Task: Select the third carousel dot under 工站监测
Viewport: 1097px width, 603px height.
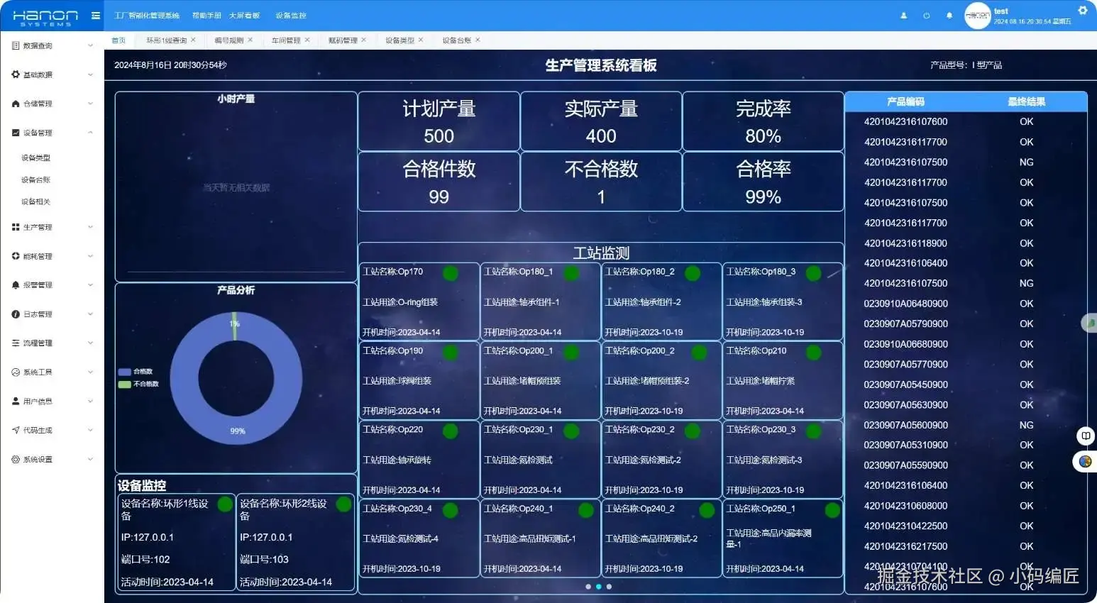Action: tap(609, 587)
